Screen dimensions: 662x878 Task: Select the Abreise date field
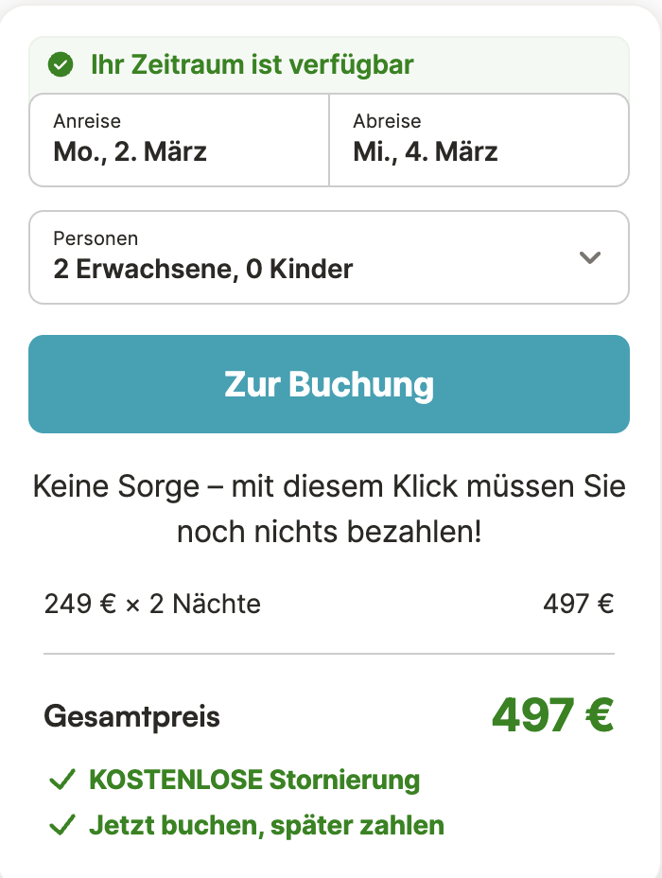pyautogui.click(x=478, y=138)
